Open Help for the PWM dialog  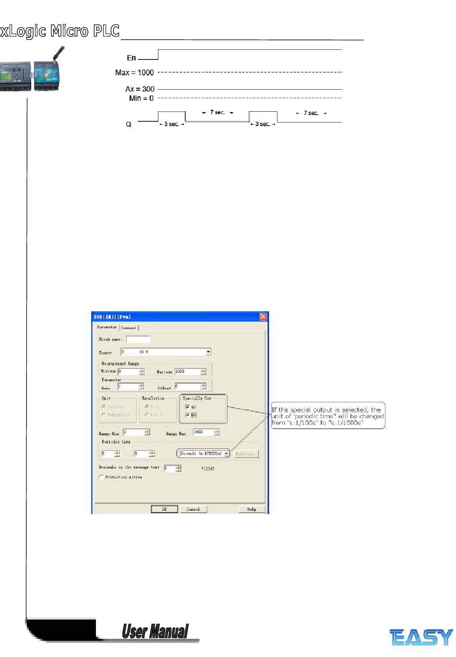[252, 509]
